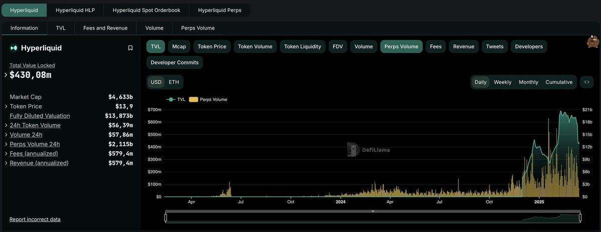Screen dimensions: 601x232
Task: Choose the Weekly chart interval
Action: [502, 82]
